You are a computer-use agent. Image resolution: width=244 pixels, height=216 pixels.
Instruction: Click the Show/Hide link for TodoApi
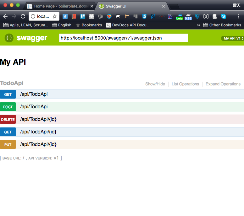[155, 84]
